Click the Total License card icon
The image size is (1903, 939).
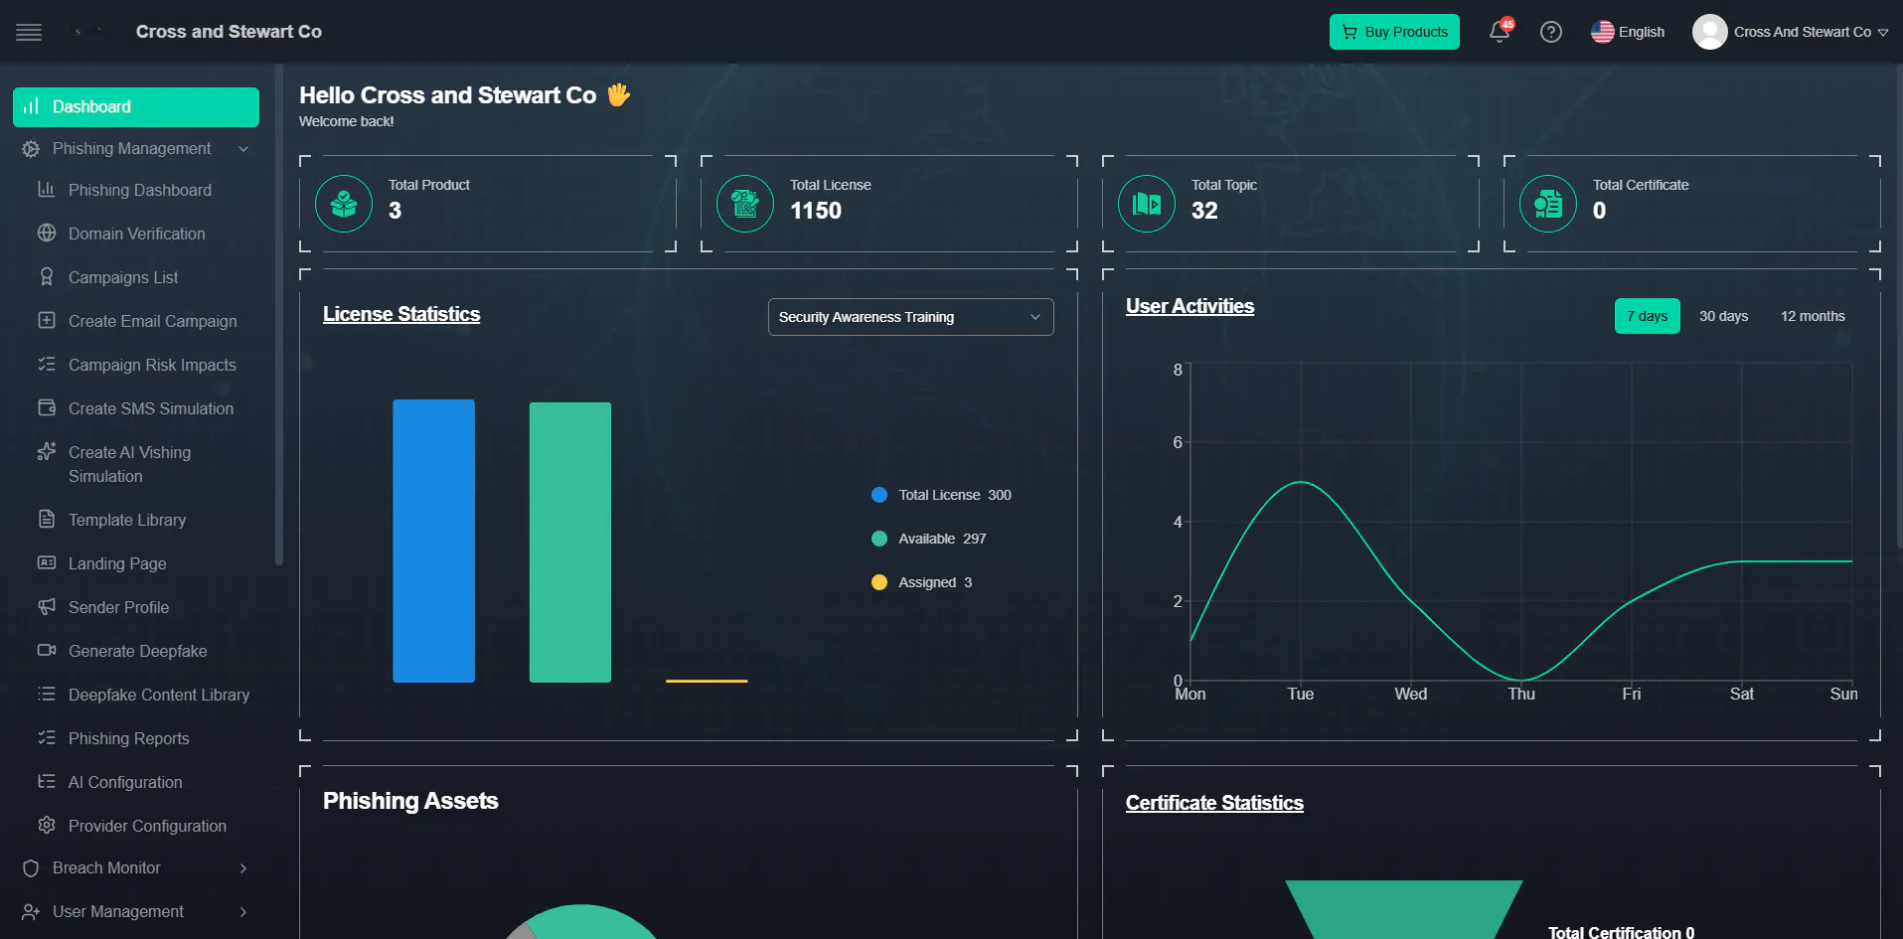tap(745, 204)
